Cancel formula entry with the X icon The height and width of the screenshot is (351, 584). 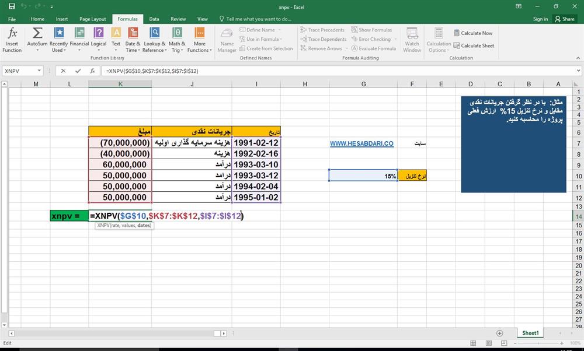tap(63, 71)
